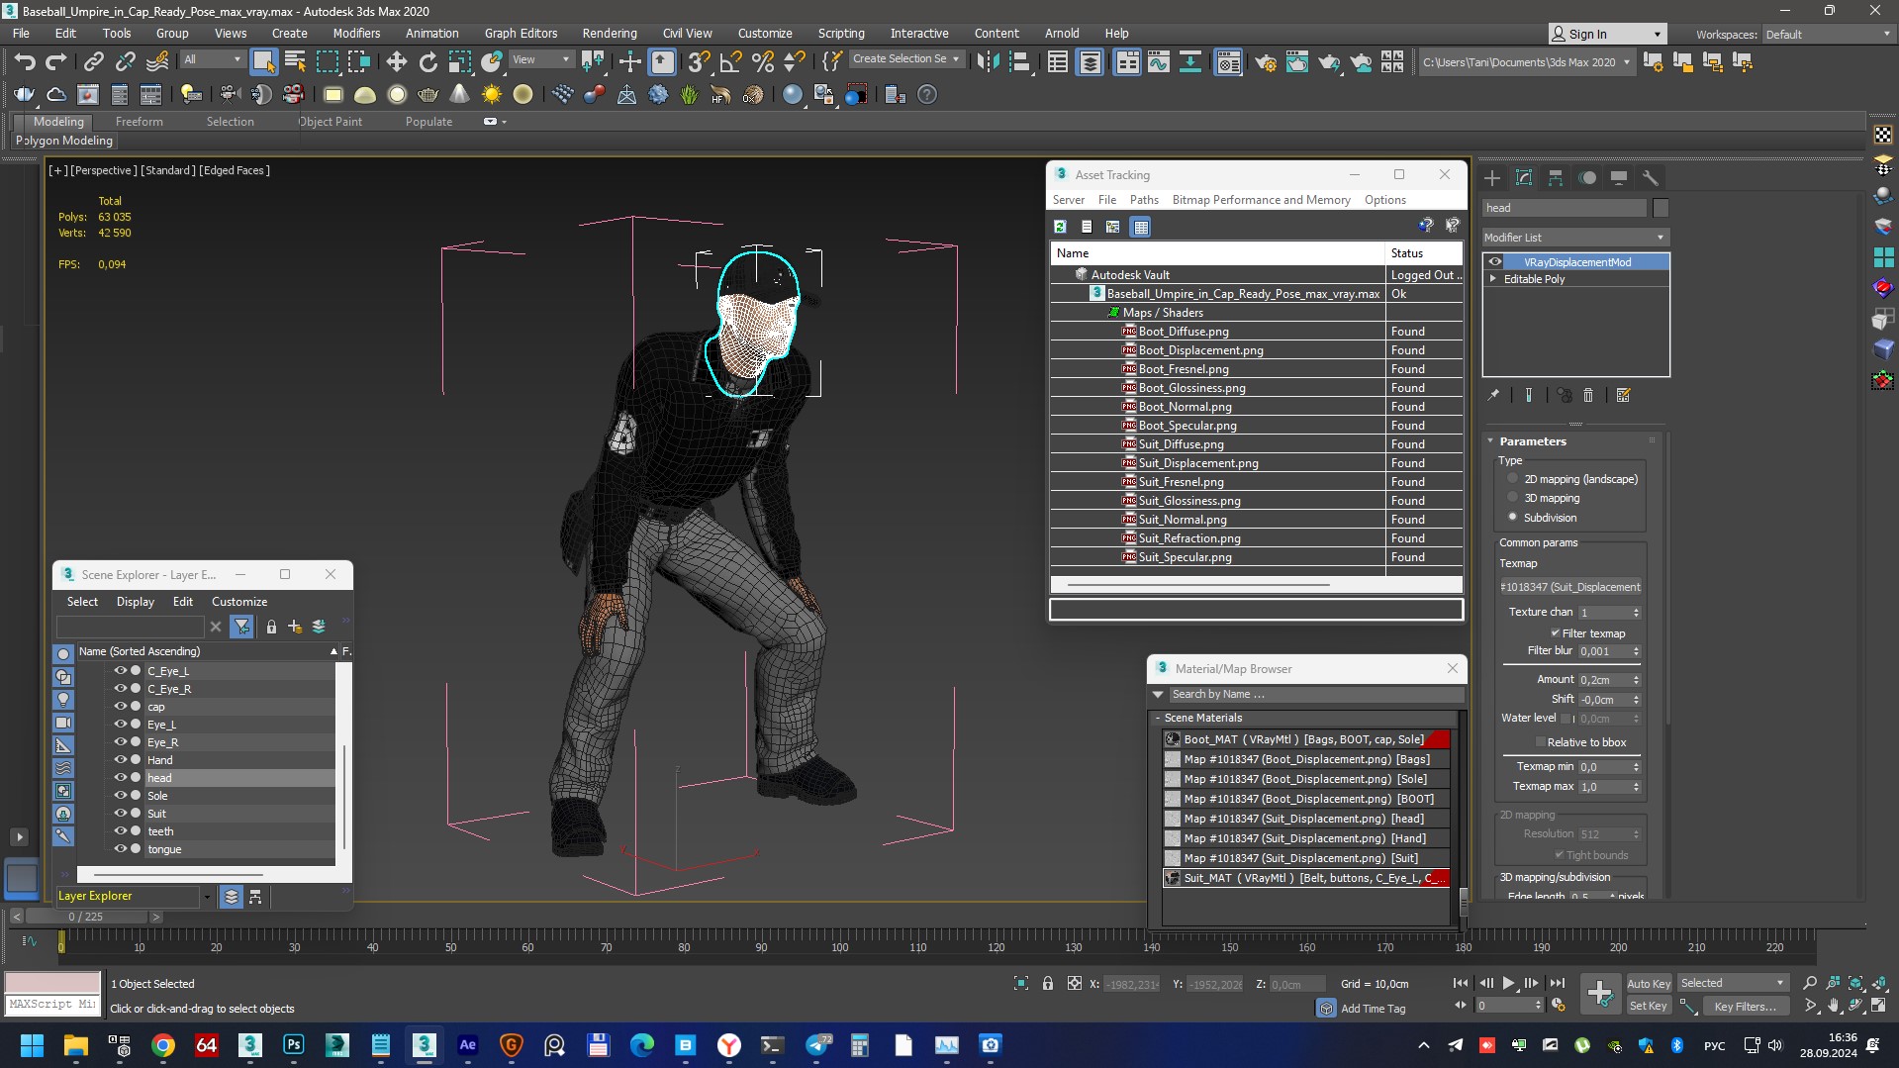Viewport: 1899px width, 1068px height.
Task: Click the Auto Key button
Action: coord(1648,983)
